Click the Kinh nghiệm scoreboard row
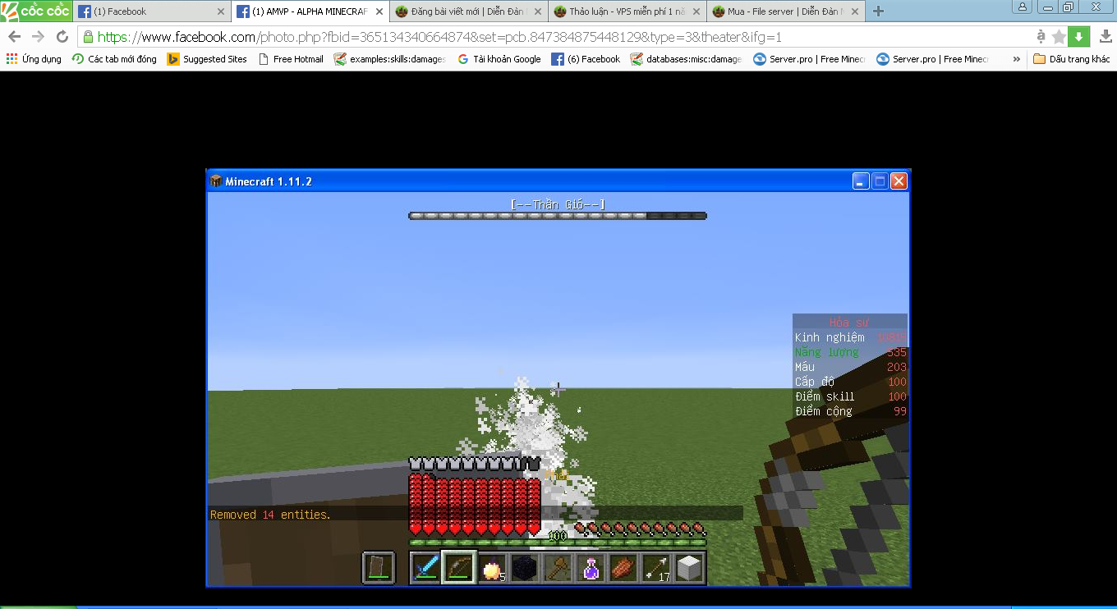This screenshot has height=609, width=1117. tap(850, 337)
